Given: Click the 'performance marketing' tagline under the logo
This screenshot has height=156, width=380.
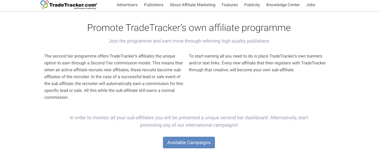Looking at the screenshot, I should pos(85,8).
